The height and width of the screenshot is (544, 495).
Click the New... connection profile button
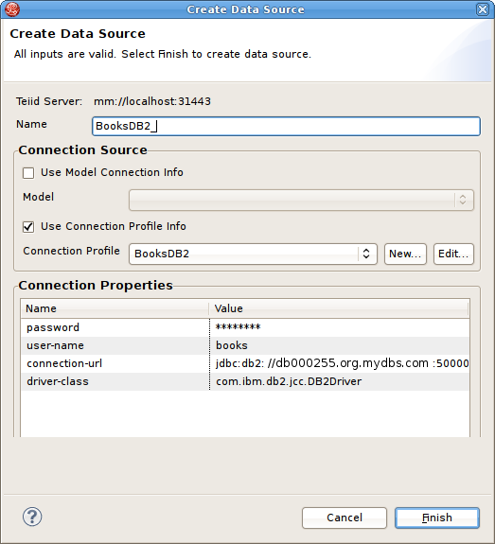click(405, 254)
